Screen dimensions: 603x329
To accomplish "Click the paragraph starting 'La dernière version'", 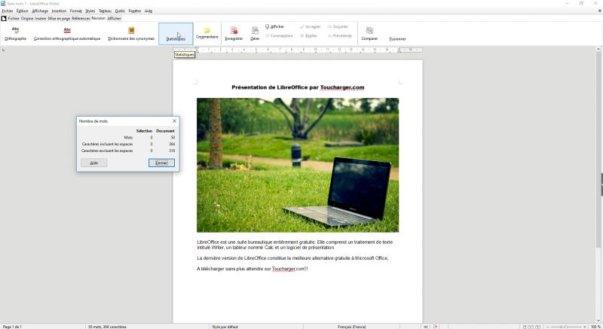I will click(292, 258).
